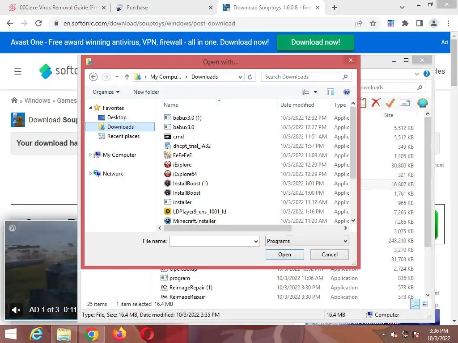
Task: Open Softonic hamburger menu
Action: pos(18,71)
